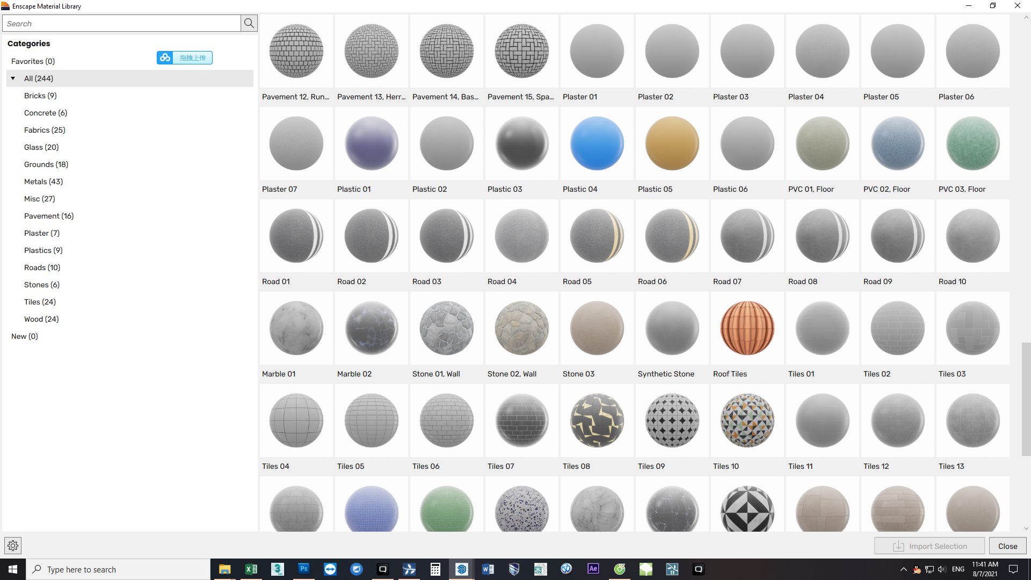
Task: Open the Favorites category
Action: point(33,61)
